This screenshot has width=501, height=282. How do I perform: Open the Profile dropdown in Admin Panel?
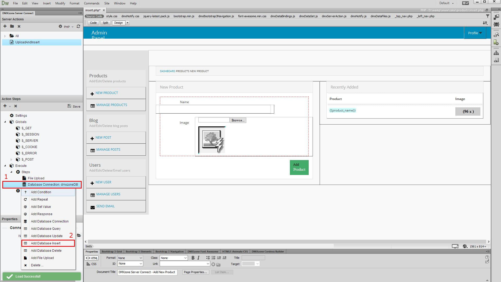click(475, 33)
